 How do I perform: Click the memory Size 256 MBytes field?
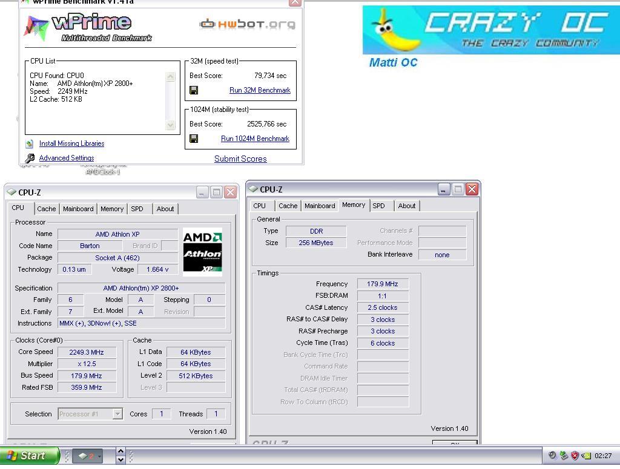coord(316,243)
